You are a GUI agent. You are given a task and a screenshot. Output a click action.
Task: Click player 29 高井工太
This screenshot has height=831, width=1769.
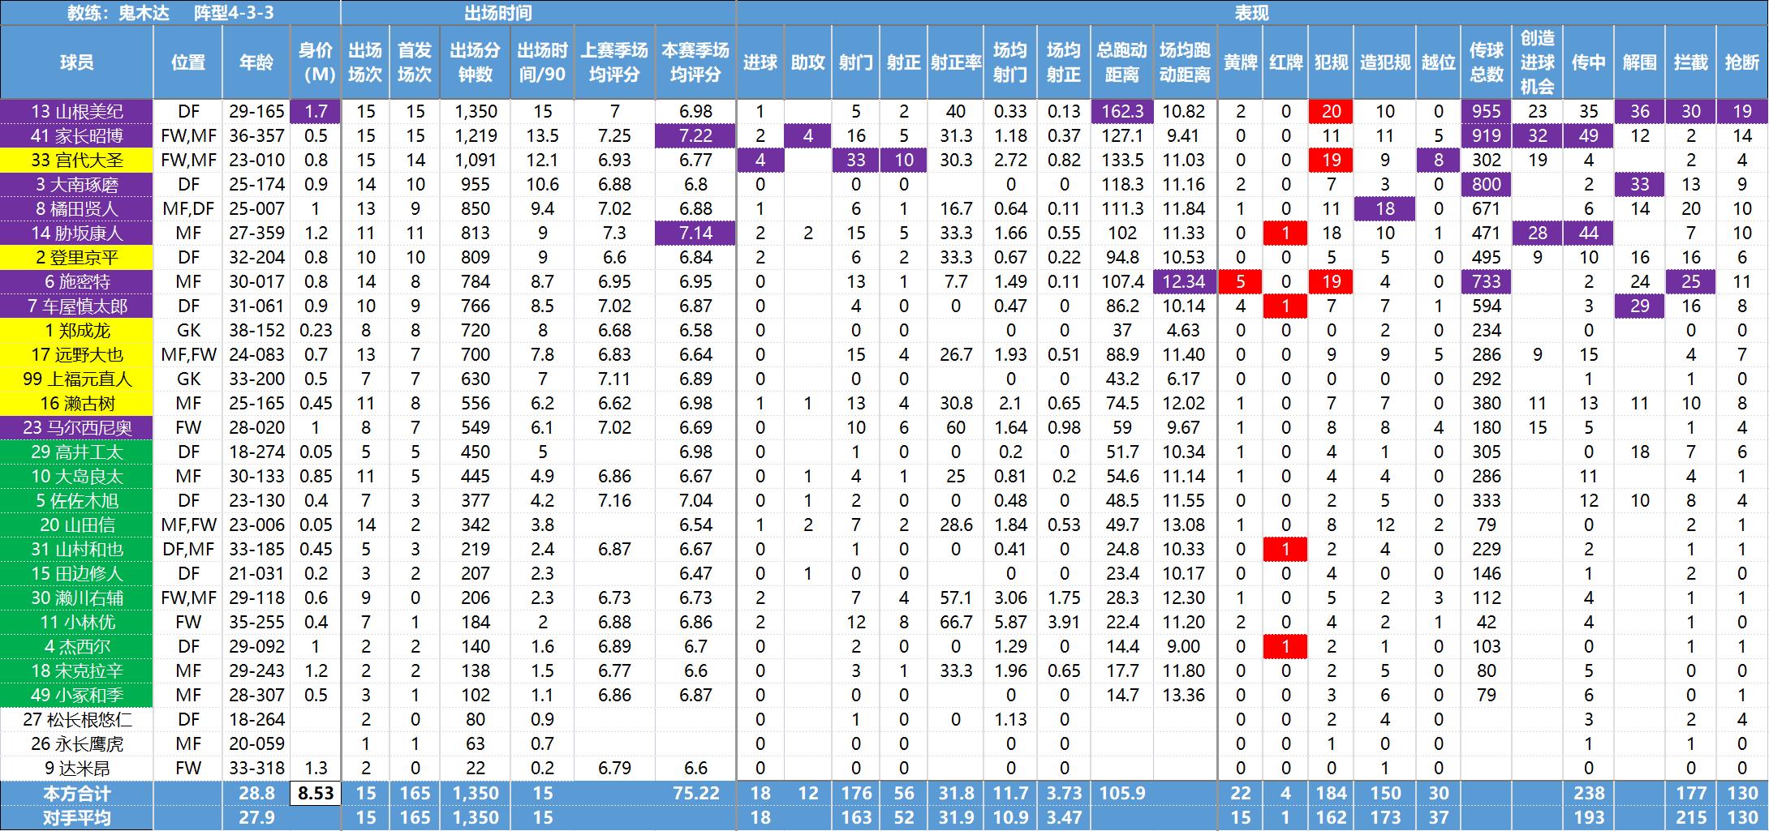coord(77,452)
